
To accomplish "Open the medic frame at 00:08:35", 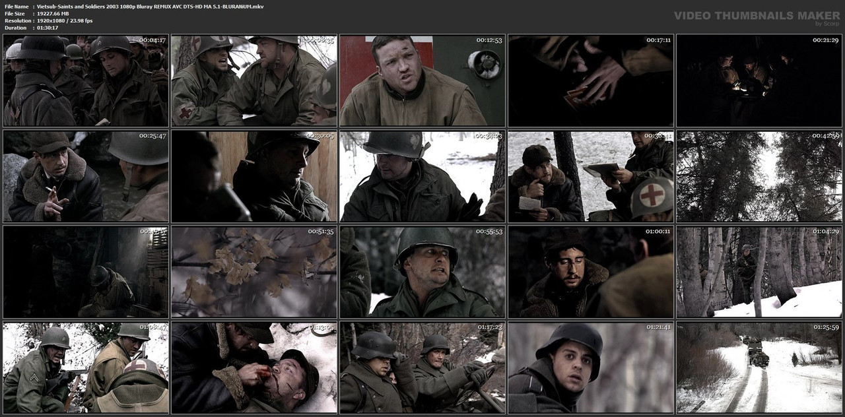I will (x=254, y=80).
